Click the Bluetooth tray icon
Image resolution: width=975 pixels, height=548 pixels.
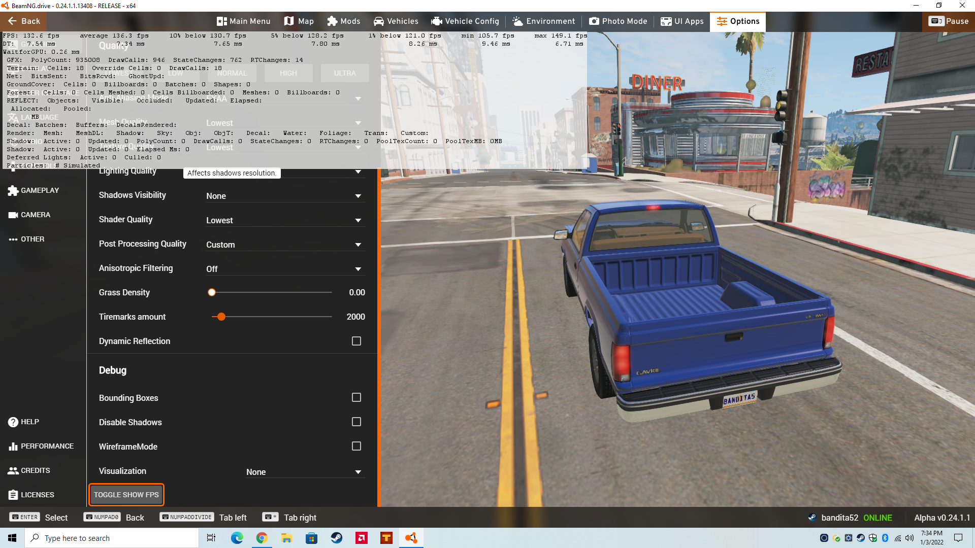[885, 538]
